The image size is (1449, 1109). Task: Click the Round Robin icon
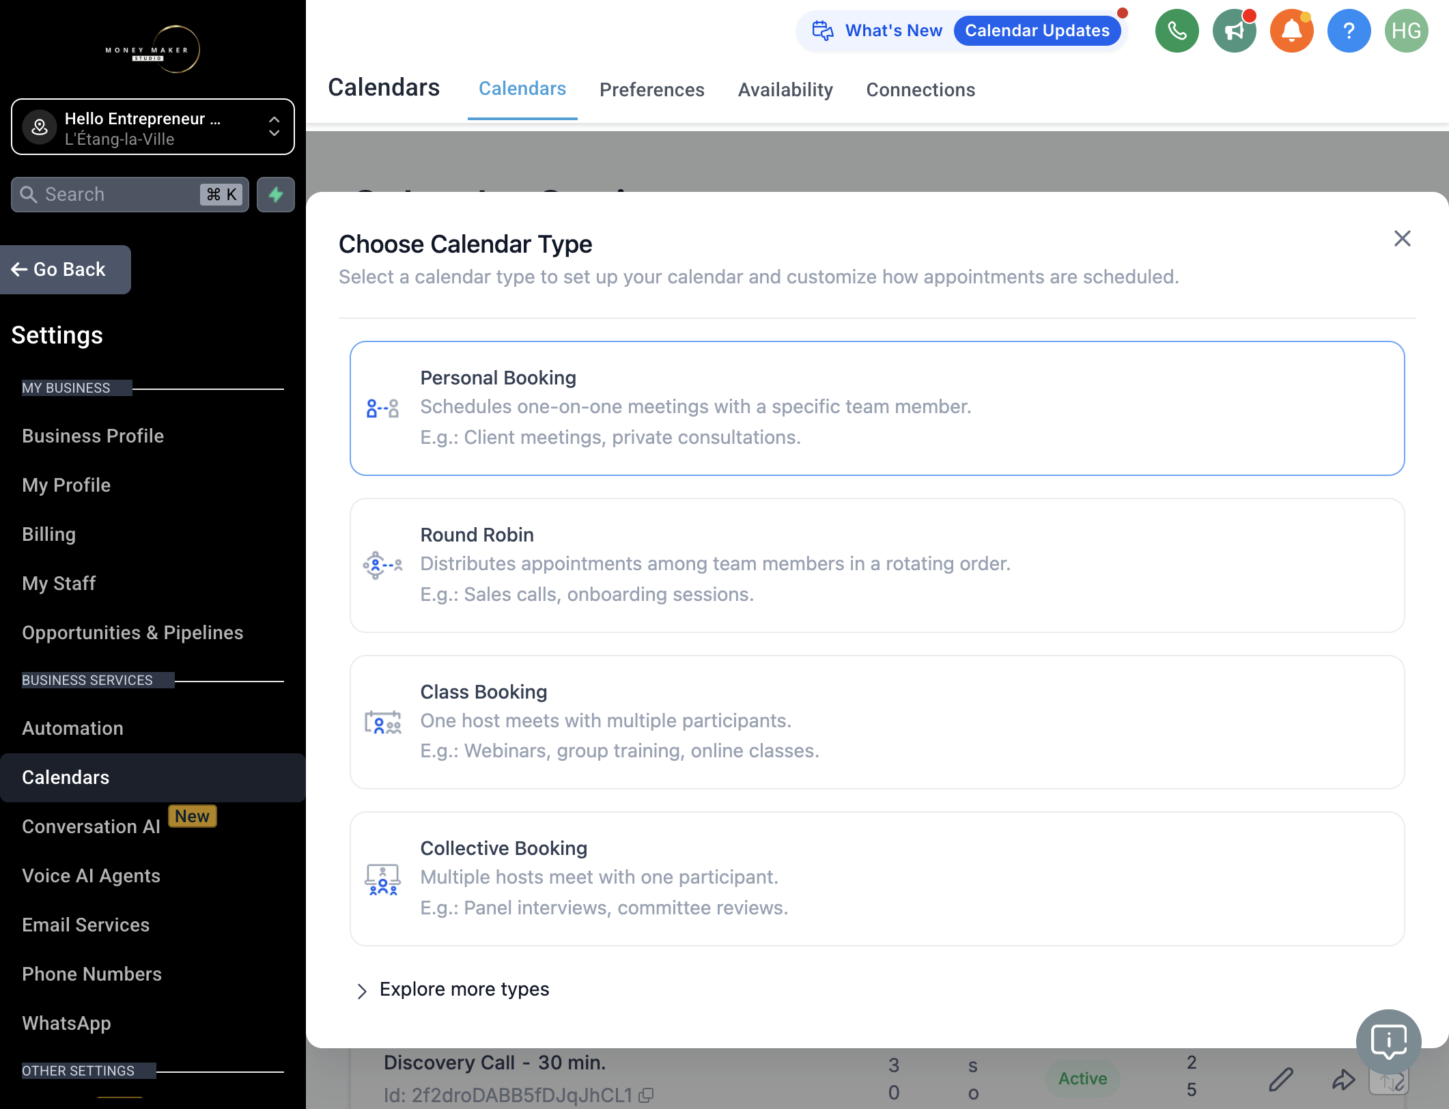382,565
